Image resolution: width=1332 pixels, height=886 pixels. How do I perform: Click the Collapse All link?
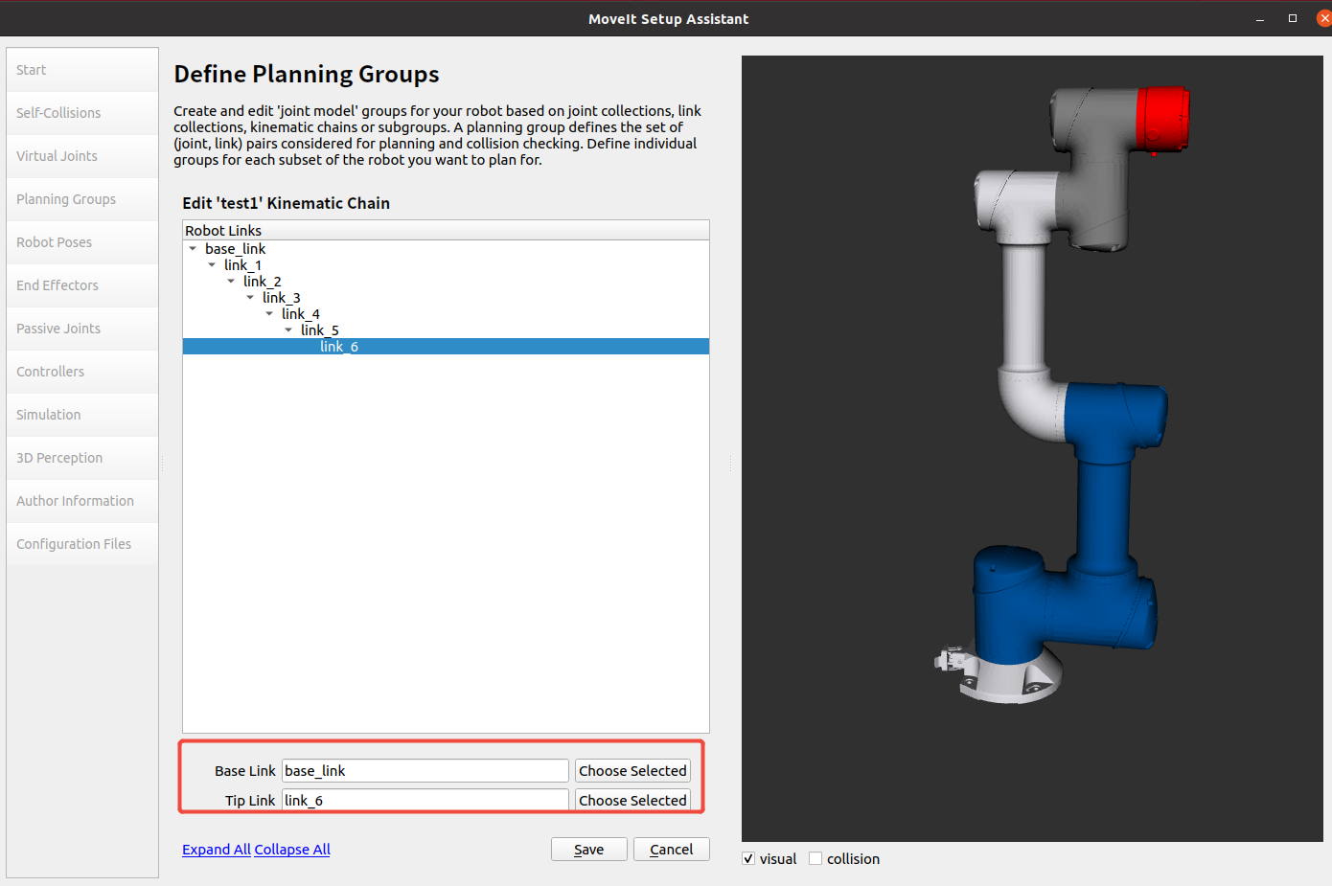tap(292, 850)
